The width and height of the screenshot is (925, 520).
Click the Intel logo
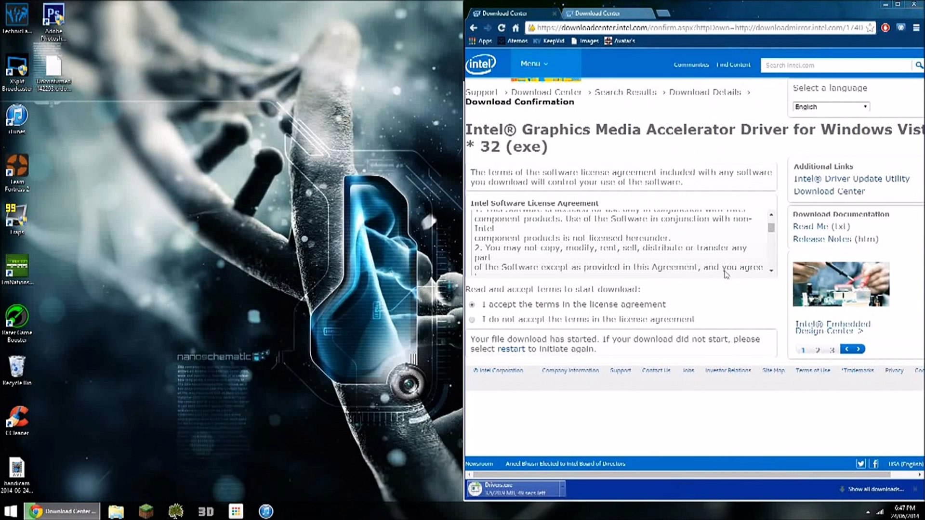click(x=480, y=64)
